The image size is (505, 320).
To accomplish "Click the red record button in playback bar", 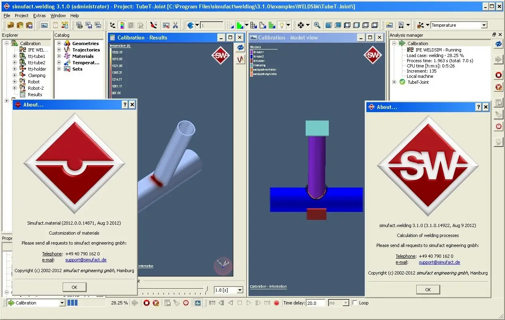I will coord(276,303).
